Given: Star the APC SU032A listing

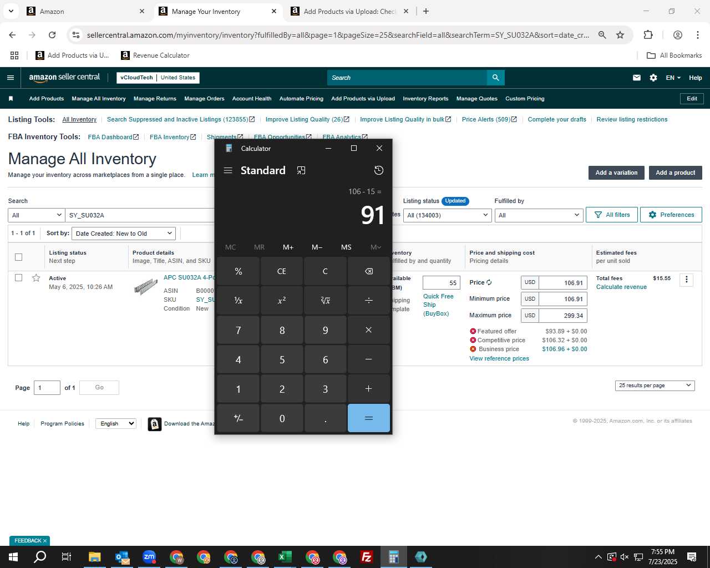Looking at the screenshot, I should click(x=36, y=278).
